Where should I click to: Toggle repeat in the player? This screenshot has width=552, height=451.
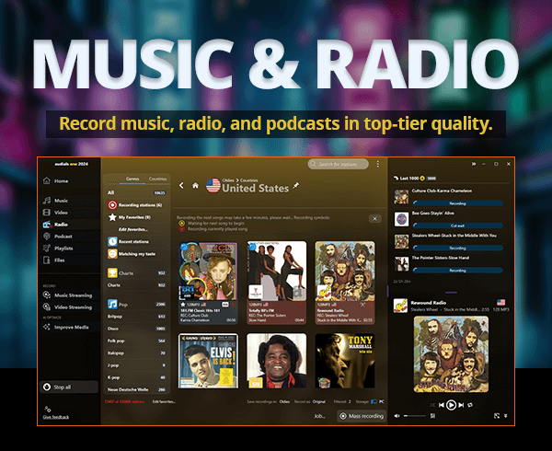(x=470, y=405)
